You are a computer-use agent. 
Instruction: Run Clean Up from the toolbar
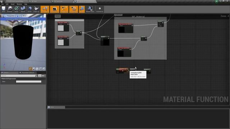[x=36, y=9]
